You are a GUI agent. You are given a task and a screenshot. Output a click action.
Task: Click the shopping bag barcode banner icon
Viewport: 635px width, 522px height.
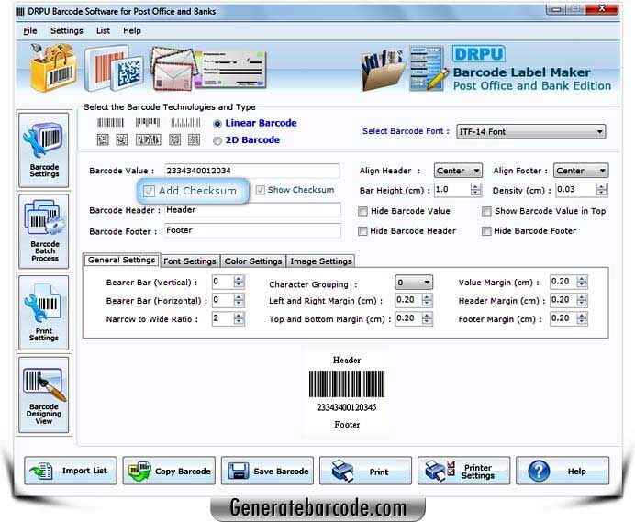tap(53, 67)
